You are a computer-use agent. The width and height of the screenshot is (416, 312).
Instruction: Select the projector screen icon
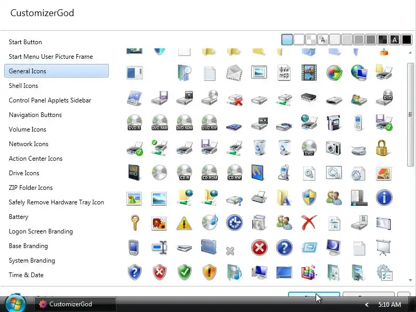point(383,248)
